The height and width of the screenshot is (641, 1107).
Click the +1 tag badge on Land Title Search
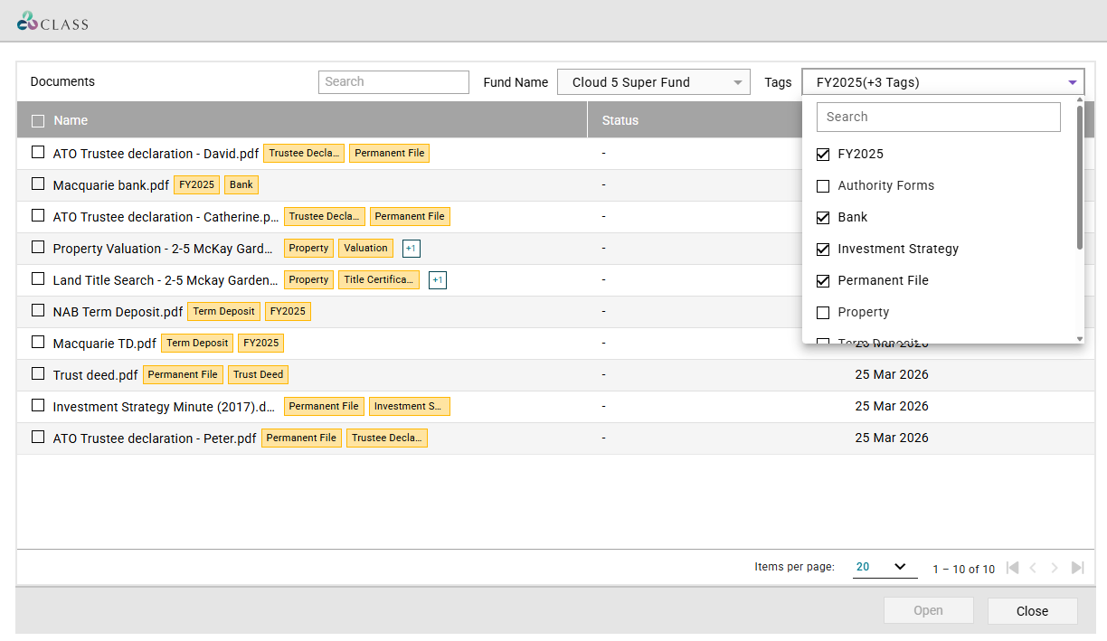tap(437, 280)
